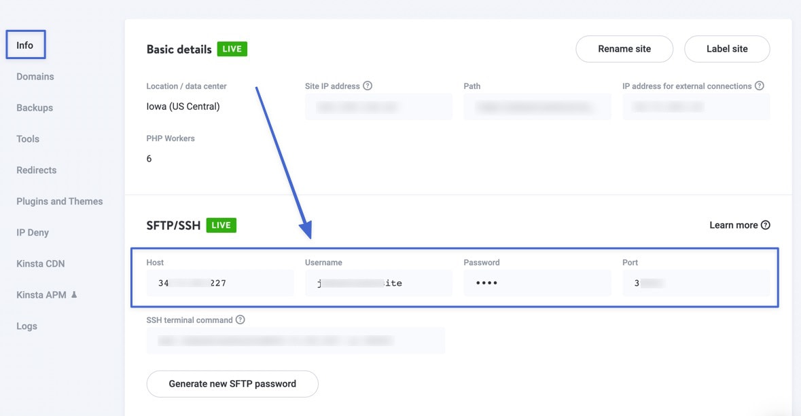Click the help icon beside Site IP address
The image size is (801, 416).
tap(367, 86)
